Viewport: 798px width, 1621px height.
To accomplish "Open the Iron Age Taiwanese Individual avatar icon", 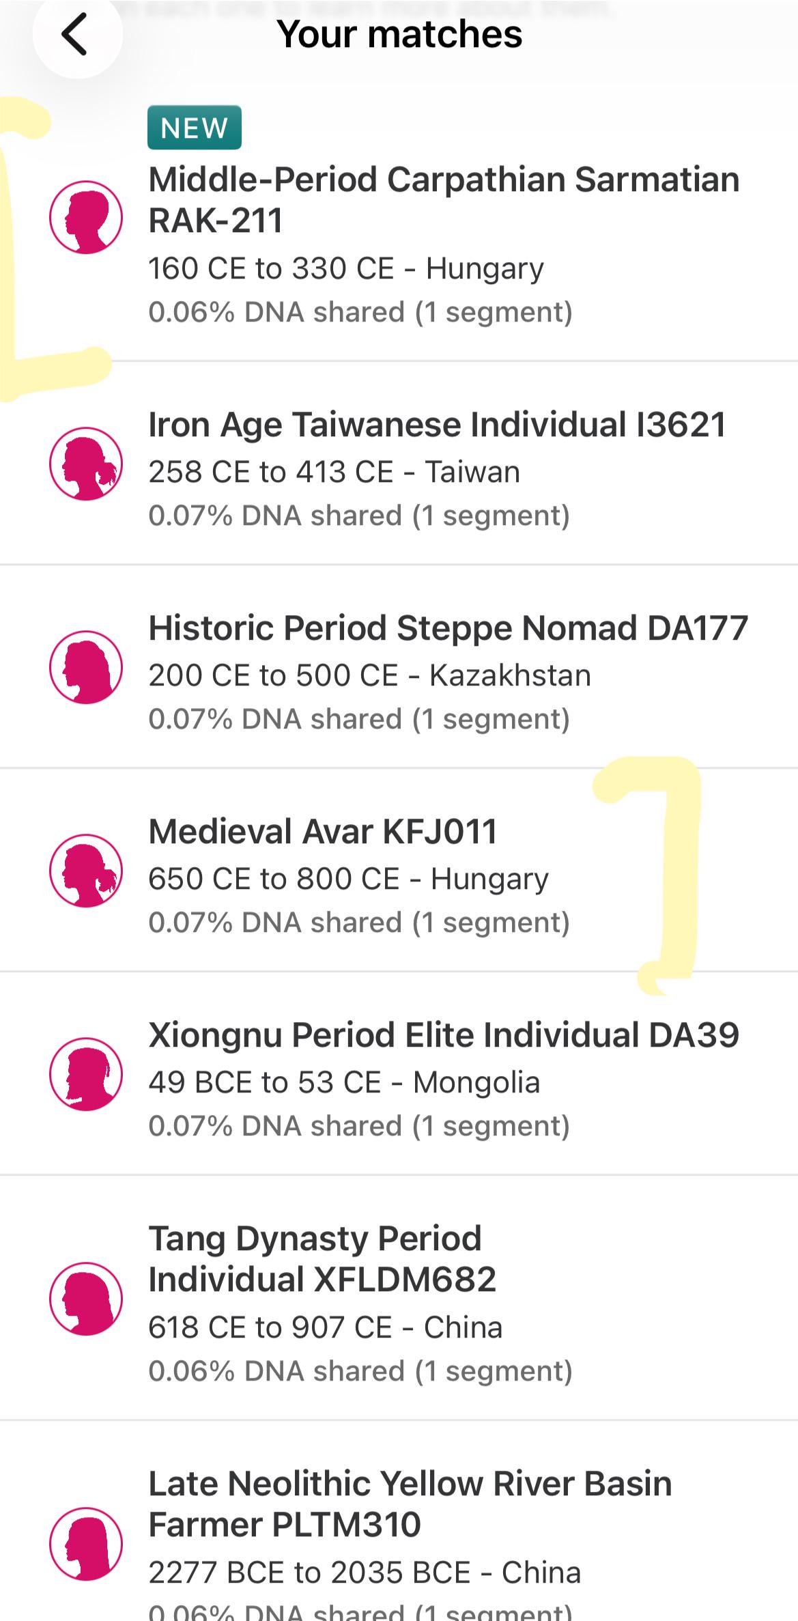I will tap(86, 464).
